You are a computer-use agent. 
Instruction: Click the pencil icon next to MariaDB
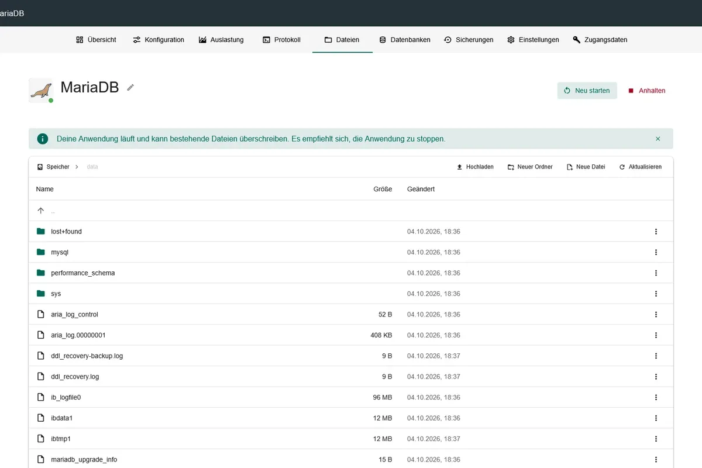click(130, 87)
